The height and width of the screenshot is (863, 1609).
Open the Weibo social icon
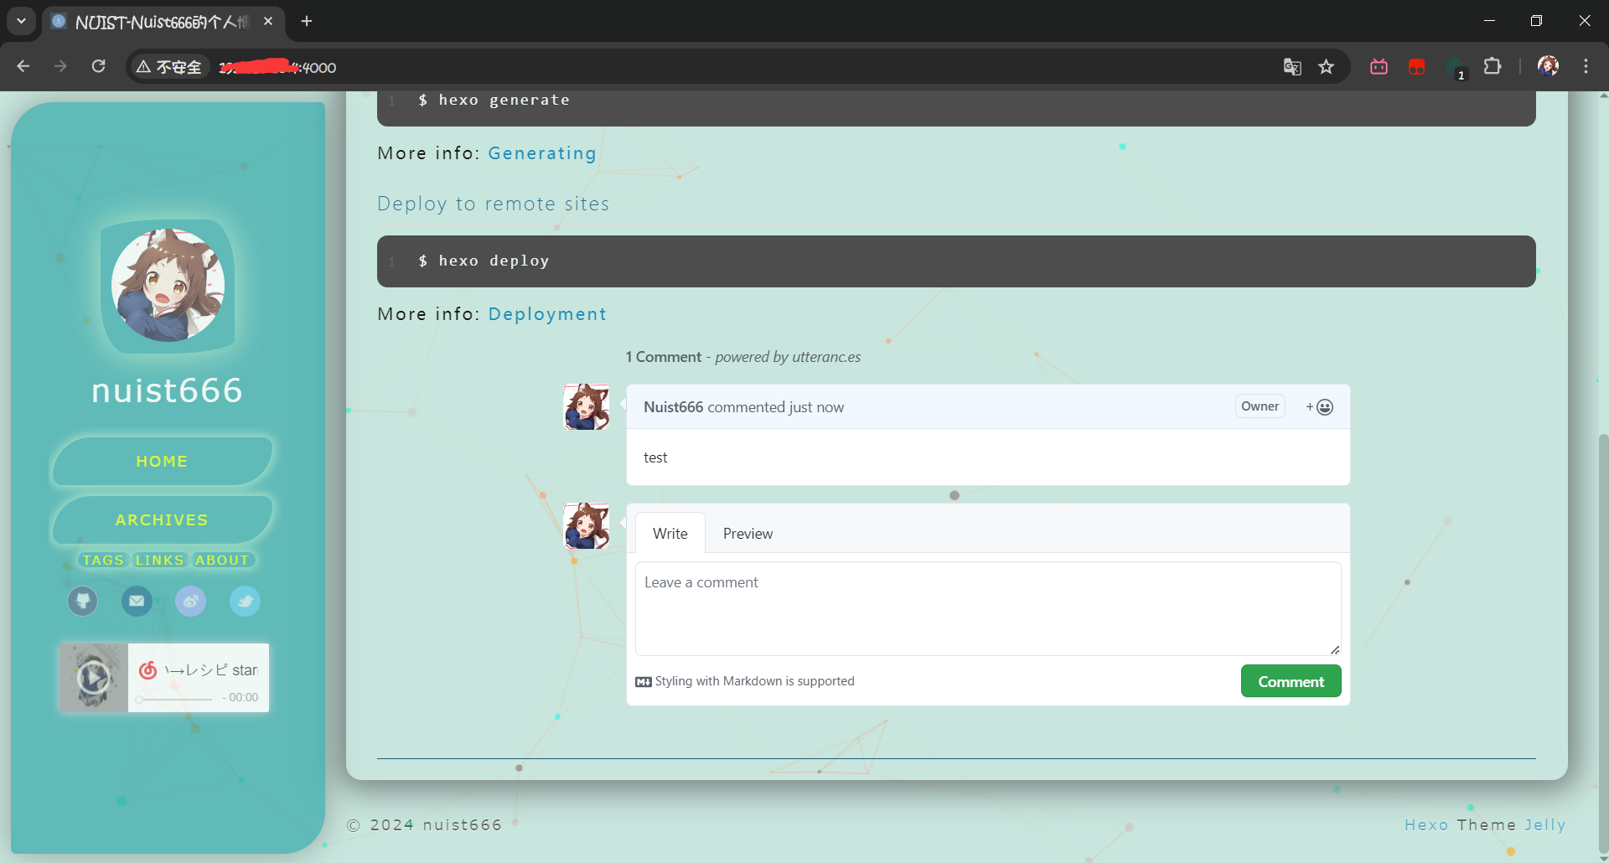point(190,601)
